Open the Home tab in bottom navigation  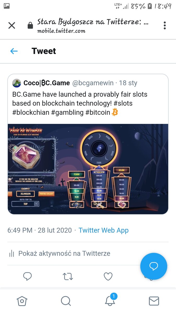pyautogui.click(x=22, y=301)
